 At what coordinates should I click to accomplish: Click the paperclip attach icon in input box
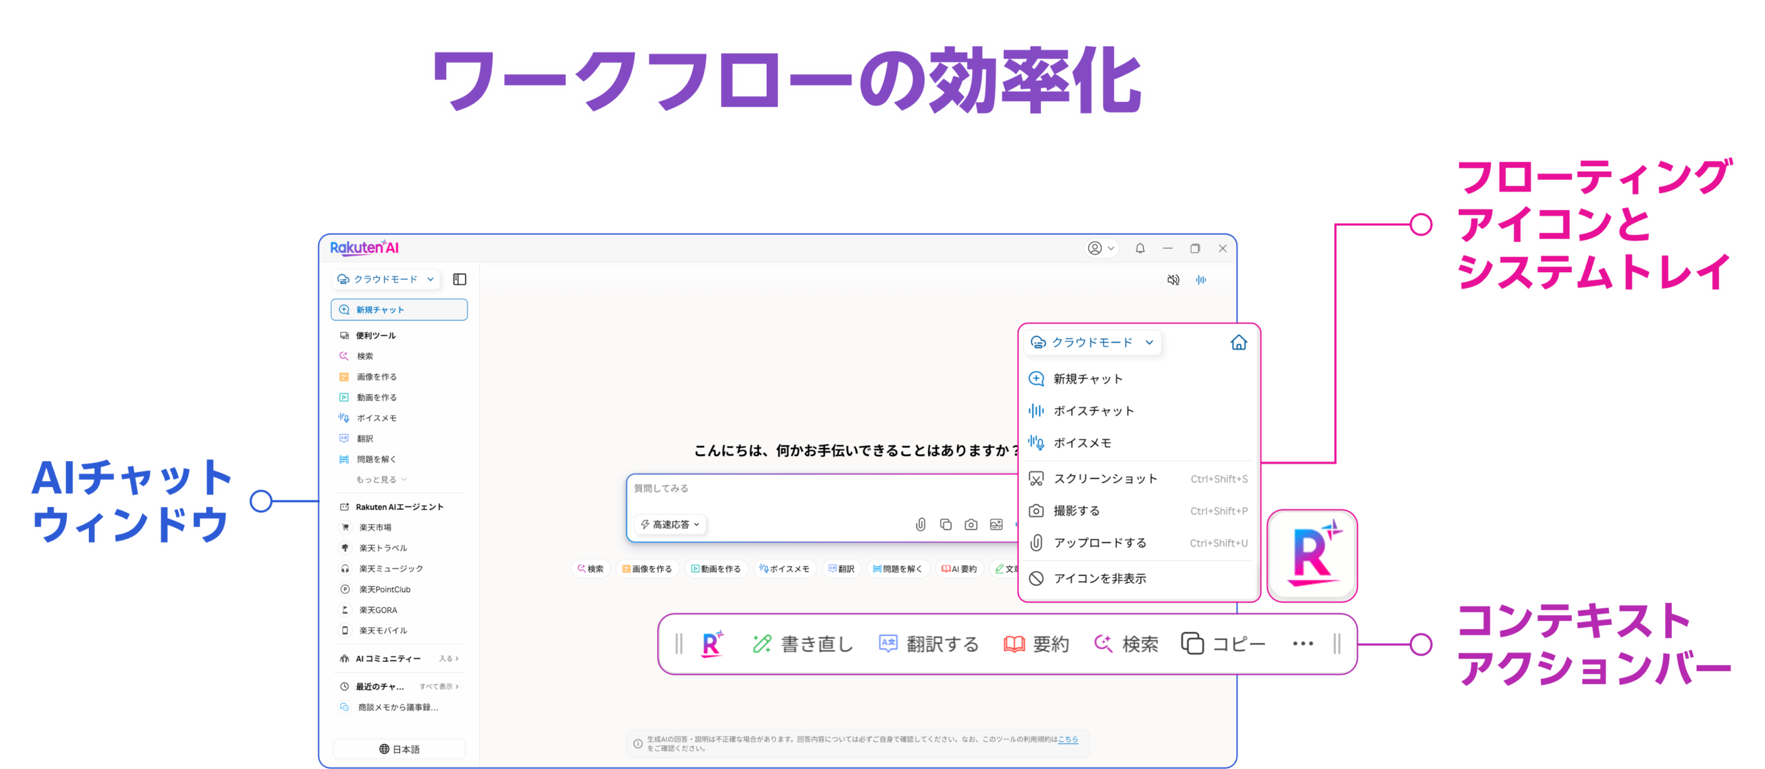pyautogui.click(x=920, y=524)
